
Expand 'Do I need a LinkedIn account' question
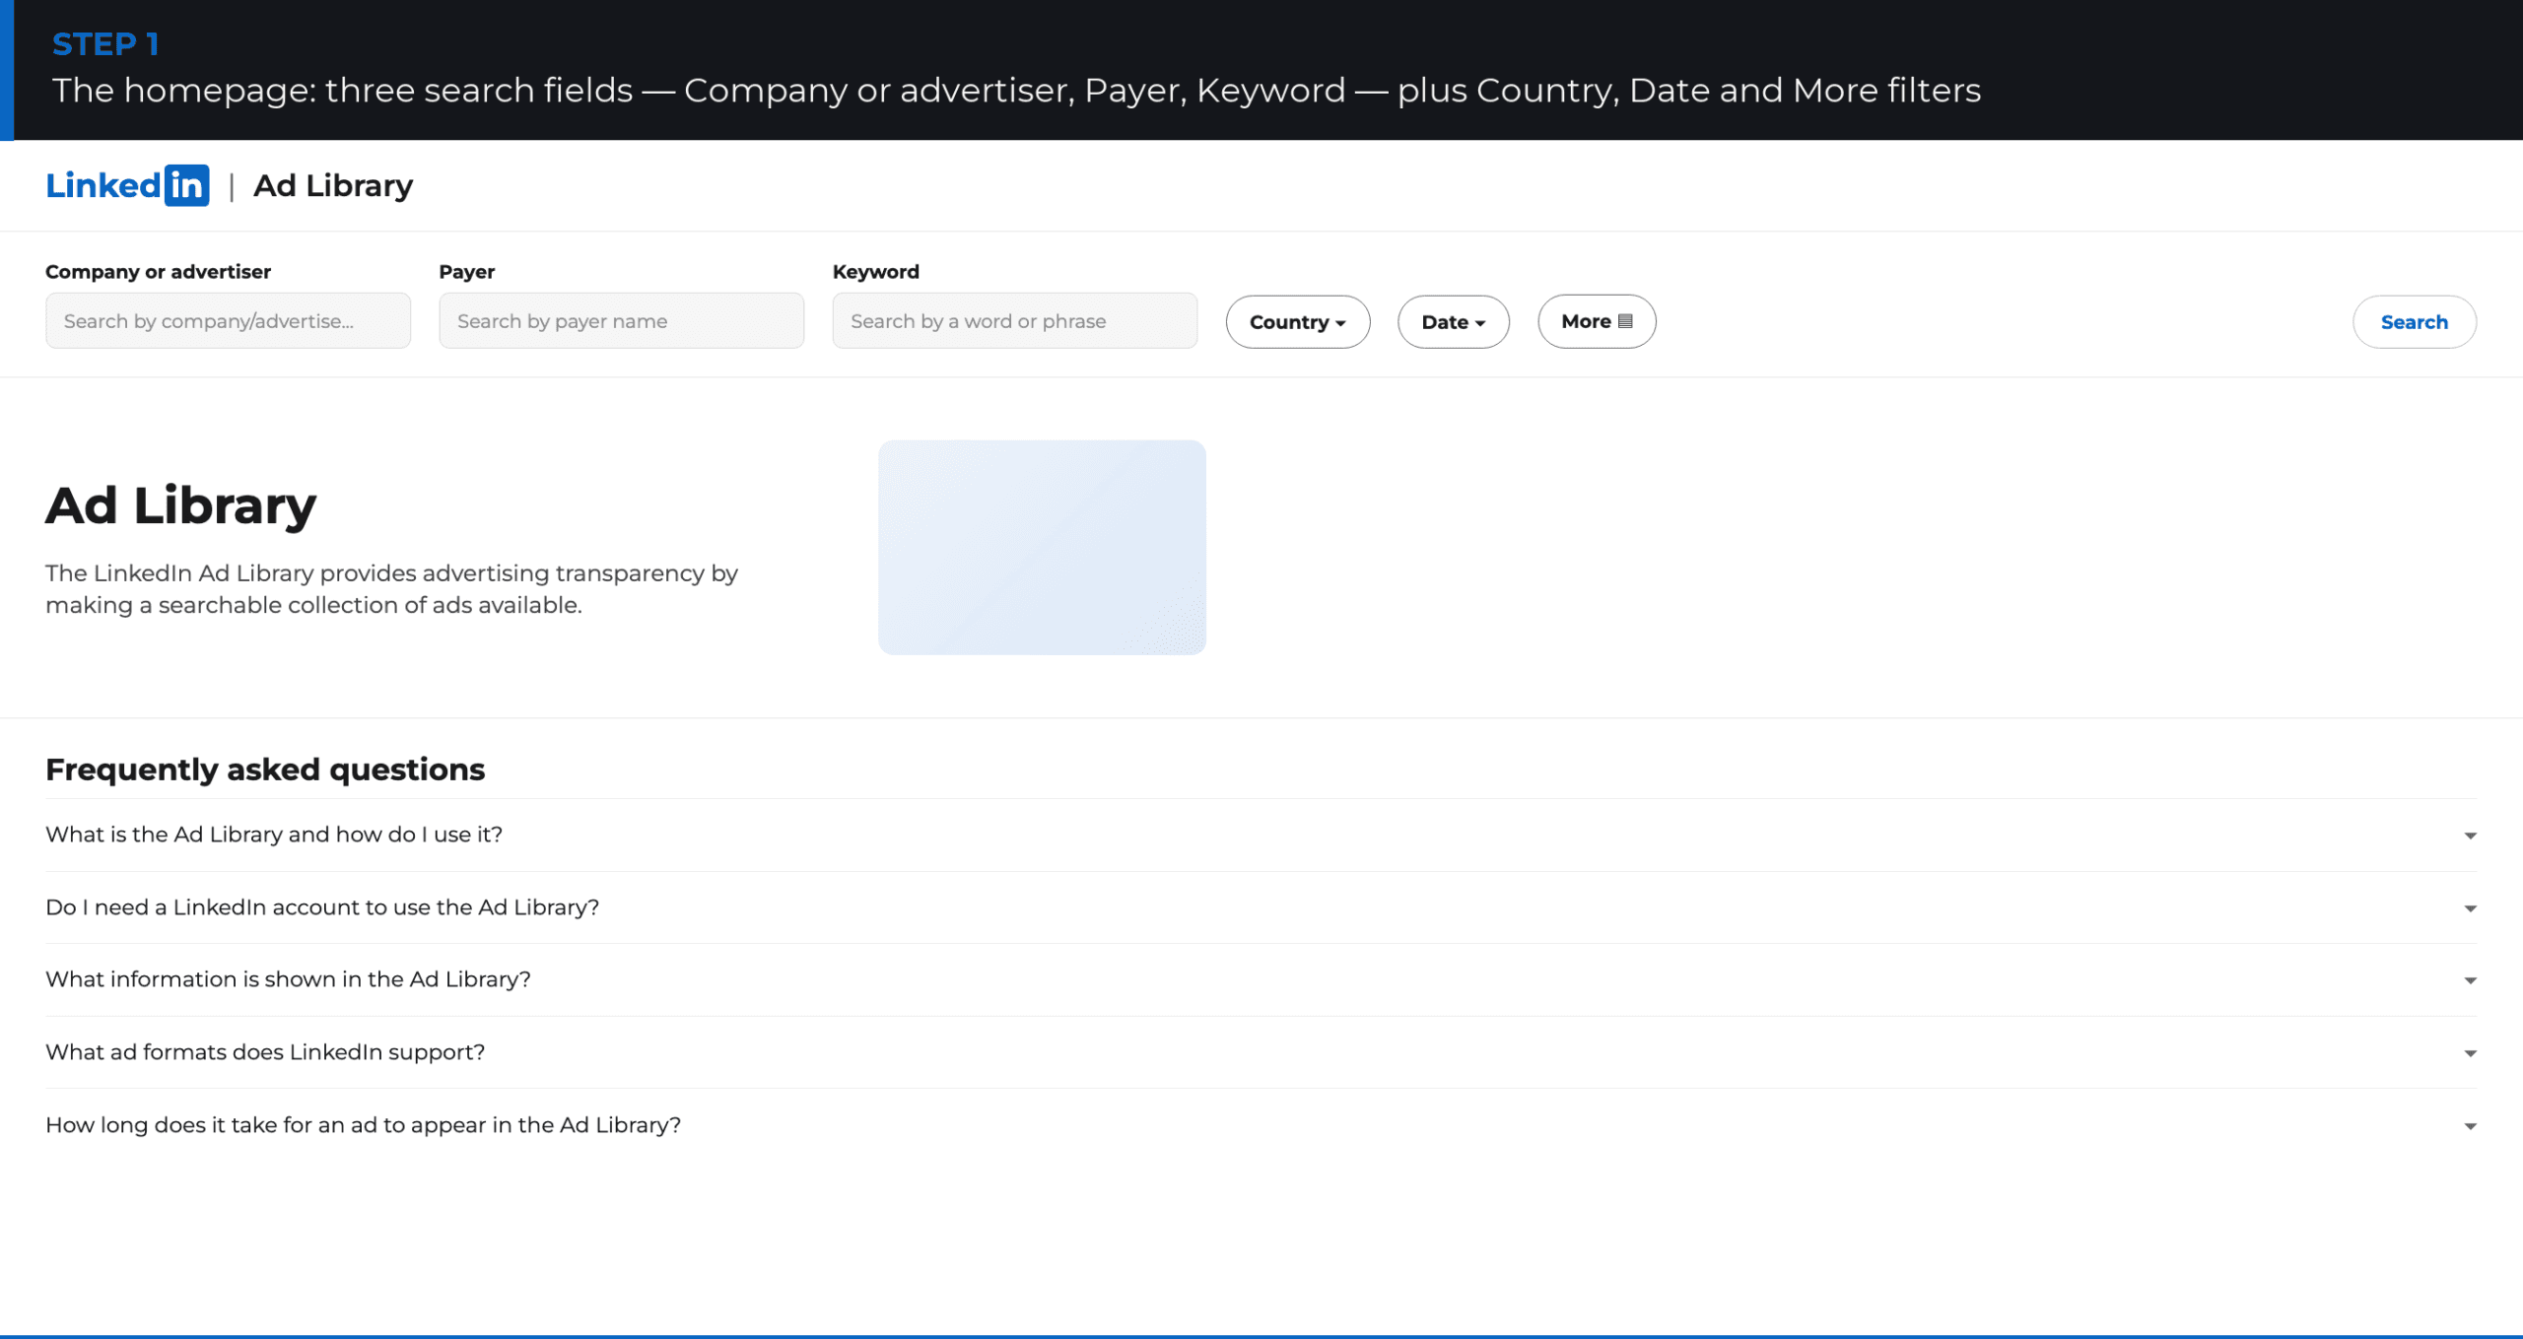point(1261,907)
